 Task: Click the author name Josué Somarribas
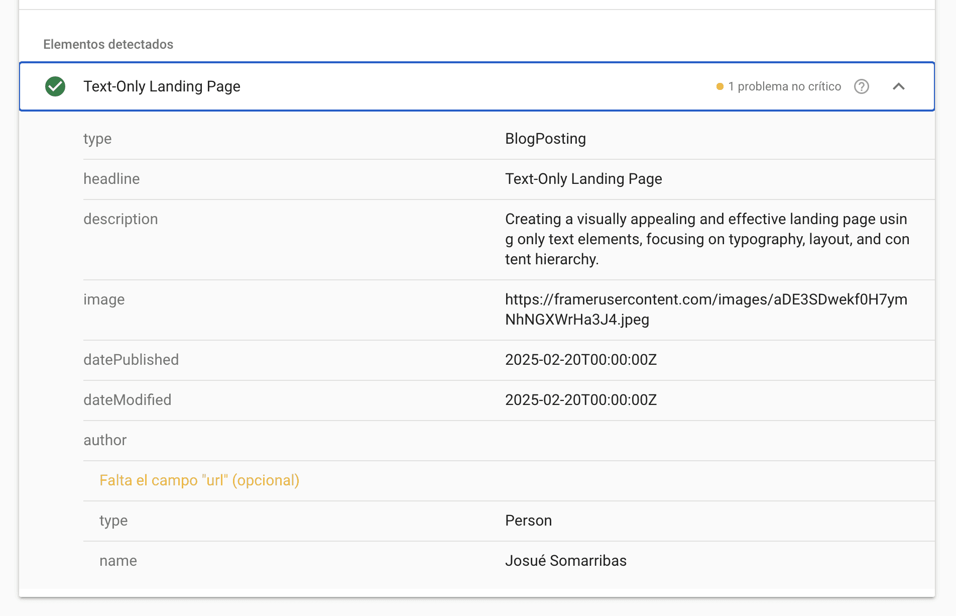click(566, 561)
